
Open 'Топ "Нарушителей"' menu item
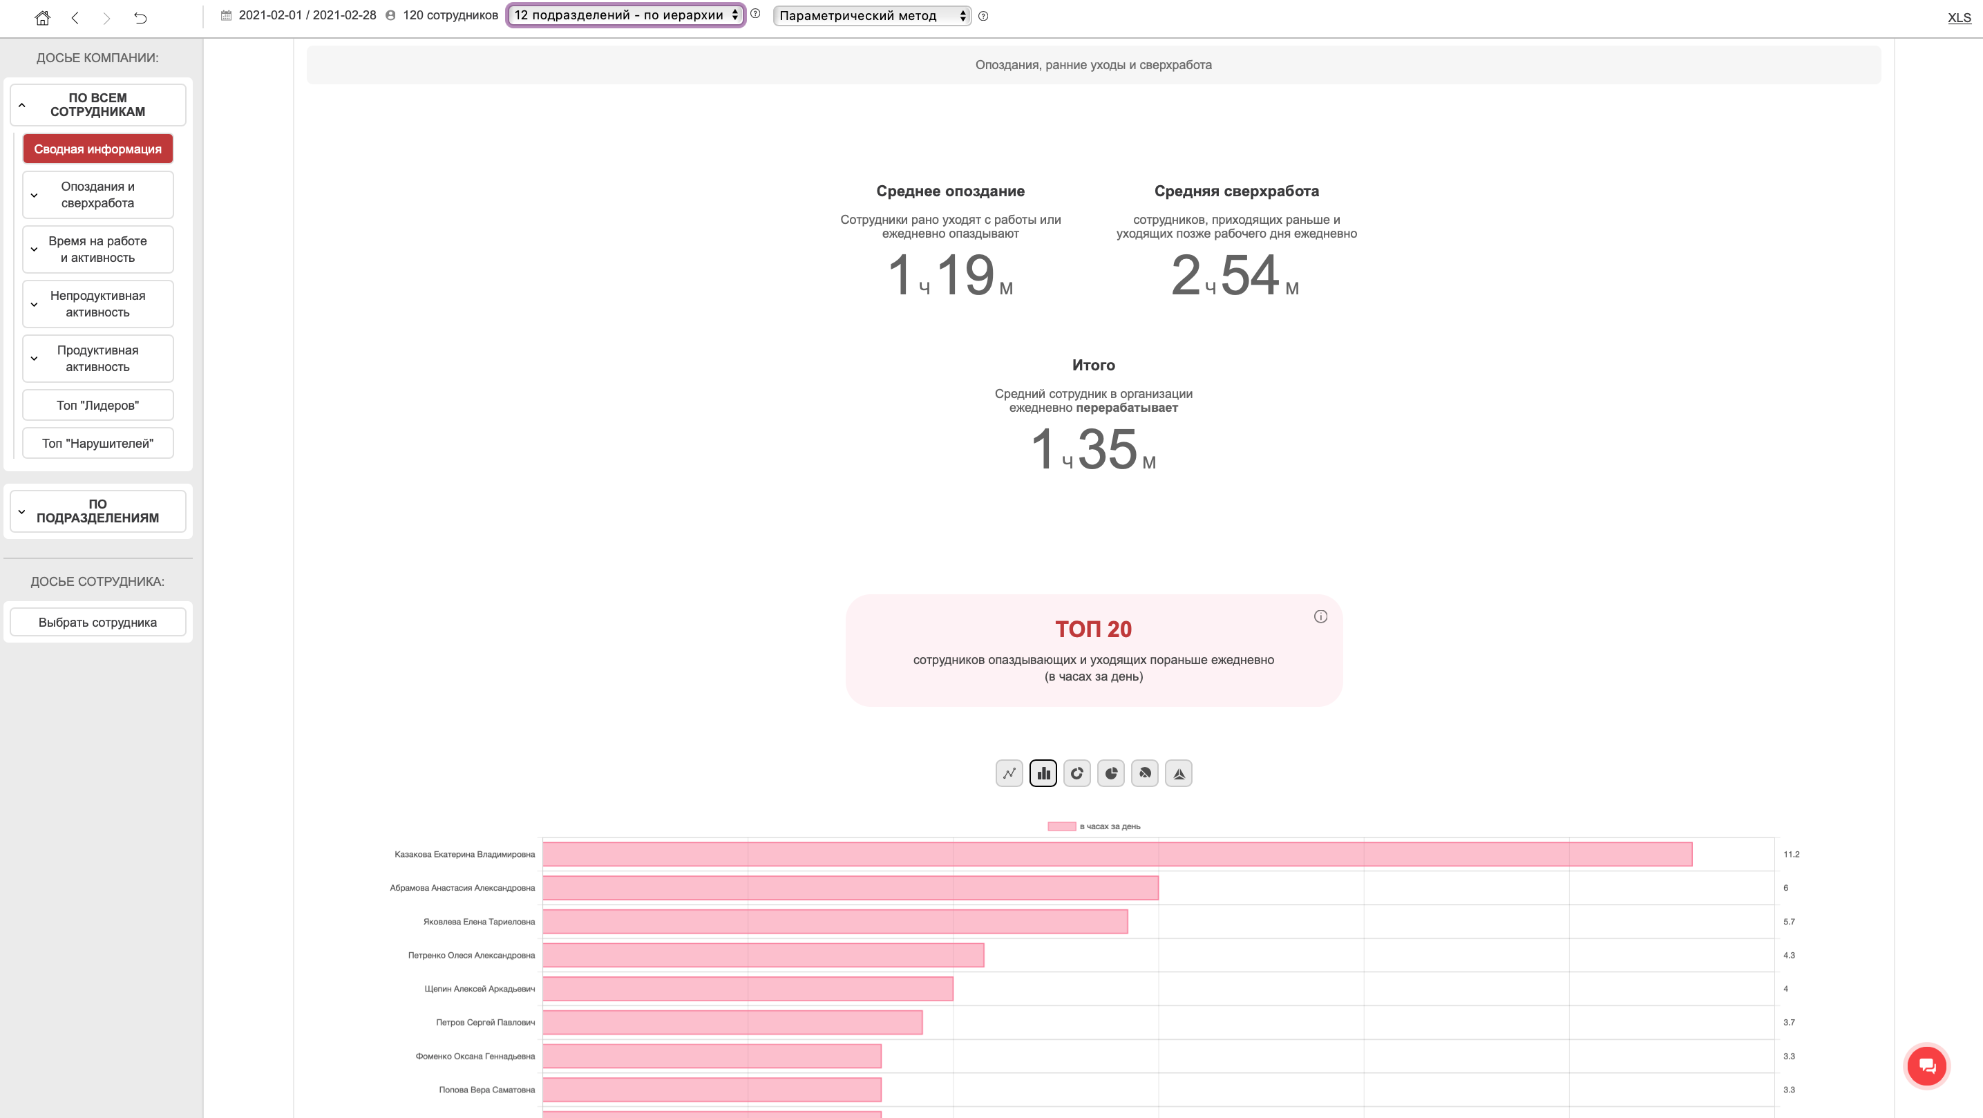click(97, 444)
